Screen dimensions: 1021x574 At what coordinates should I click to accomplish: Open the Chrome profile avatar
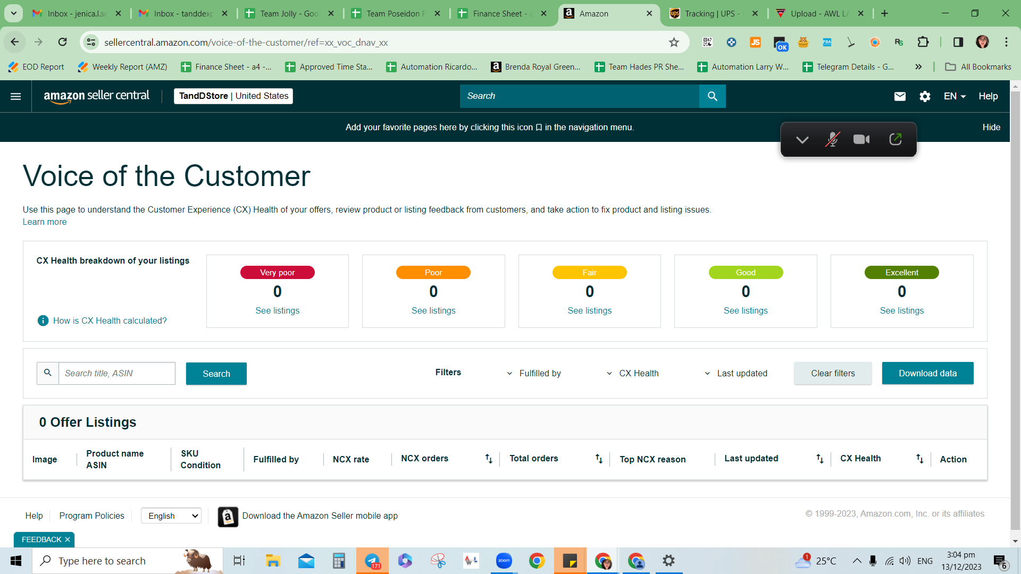982,42
